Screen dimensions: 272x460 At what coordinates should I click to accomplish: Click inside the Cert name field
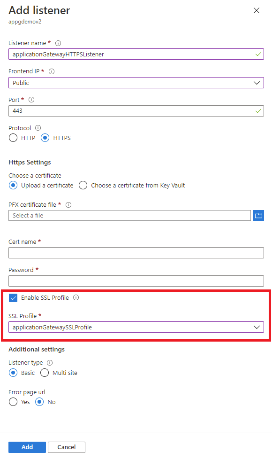136,252
